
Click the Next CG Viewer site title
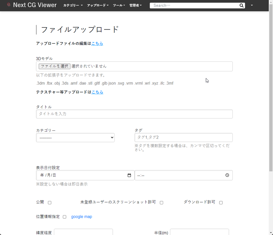tap(35, 5)
